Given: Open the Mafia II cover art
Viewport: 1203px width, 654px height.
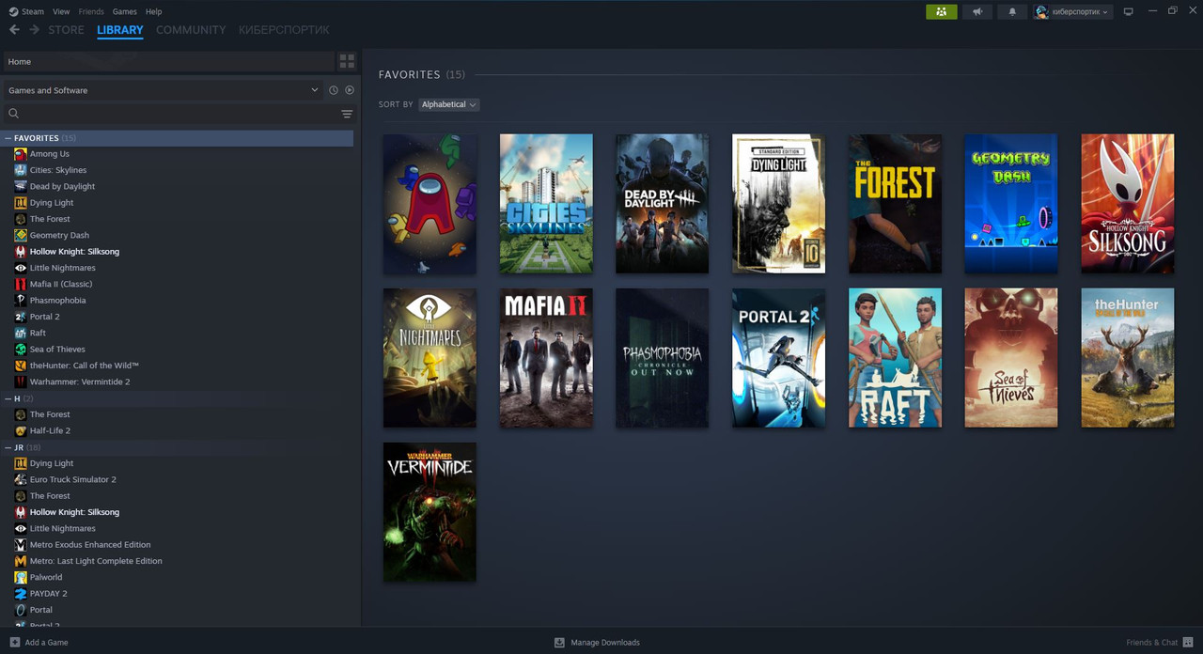Looking at the screenshot, I should tap(546, 358).
